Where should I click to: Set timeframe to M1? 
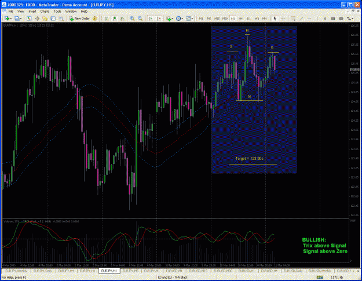201,19
